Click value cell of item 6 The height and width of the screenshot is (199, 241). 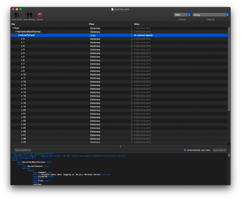pyautogui.click(x=142, y=60)
